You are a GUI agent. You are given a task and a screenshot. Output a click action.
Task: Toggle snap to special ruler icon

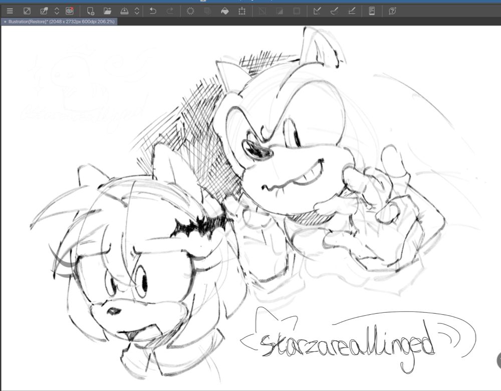[334, 11]
